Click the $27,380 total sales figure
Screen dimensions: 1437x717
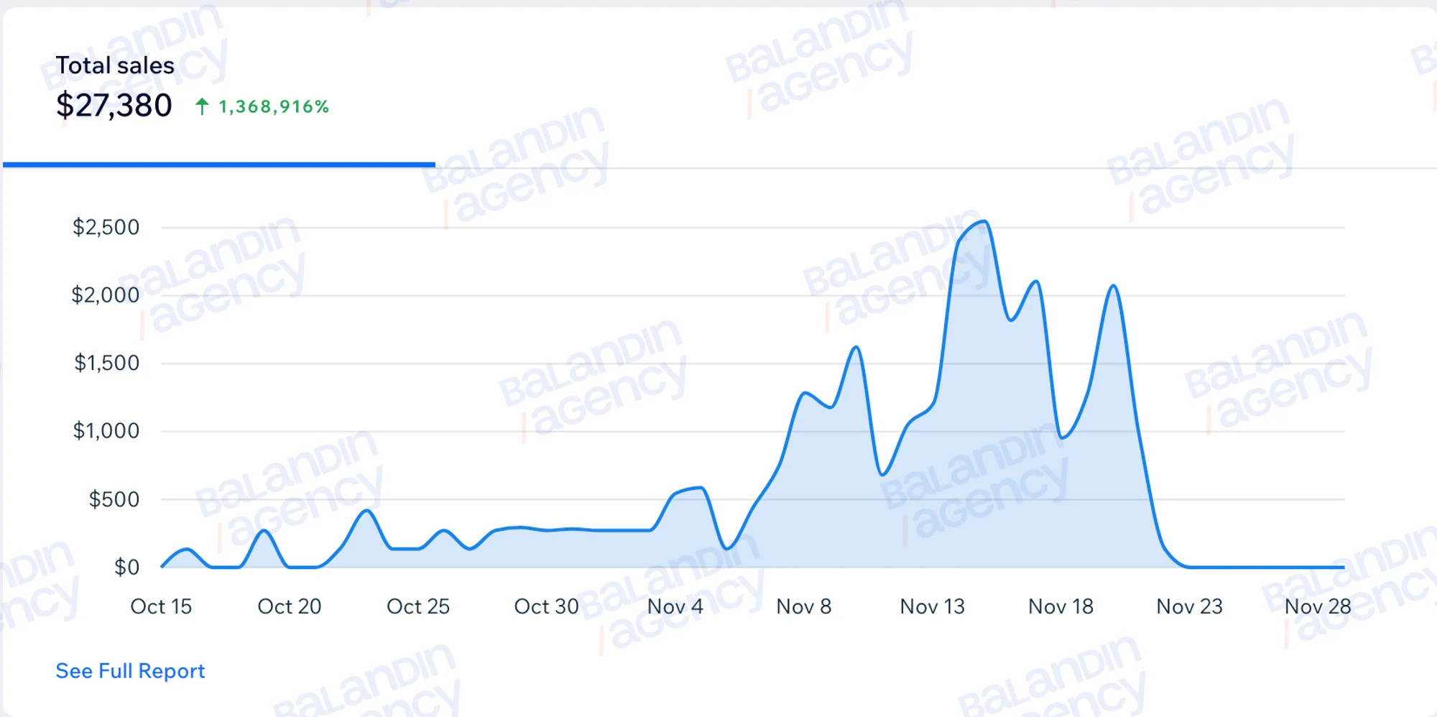click(114, 106)
